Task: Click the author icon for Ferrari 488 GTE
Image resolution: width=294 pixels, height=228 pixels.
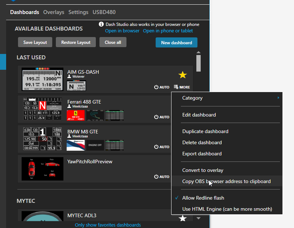Action: pos(69,106)
